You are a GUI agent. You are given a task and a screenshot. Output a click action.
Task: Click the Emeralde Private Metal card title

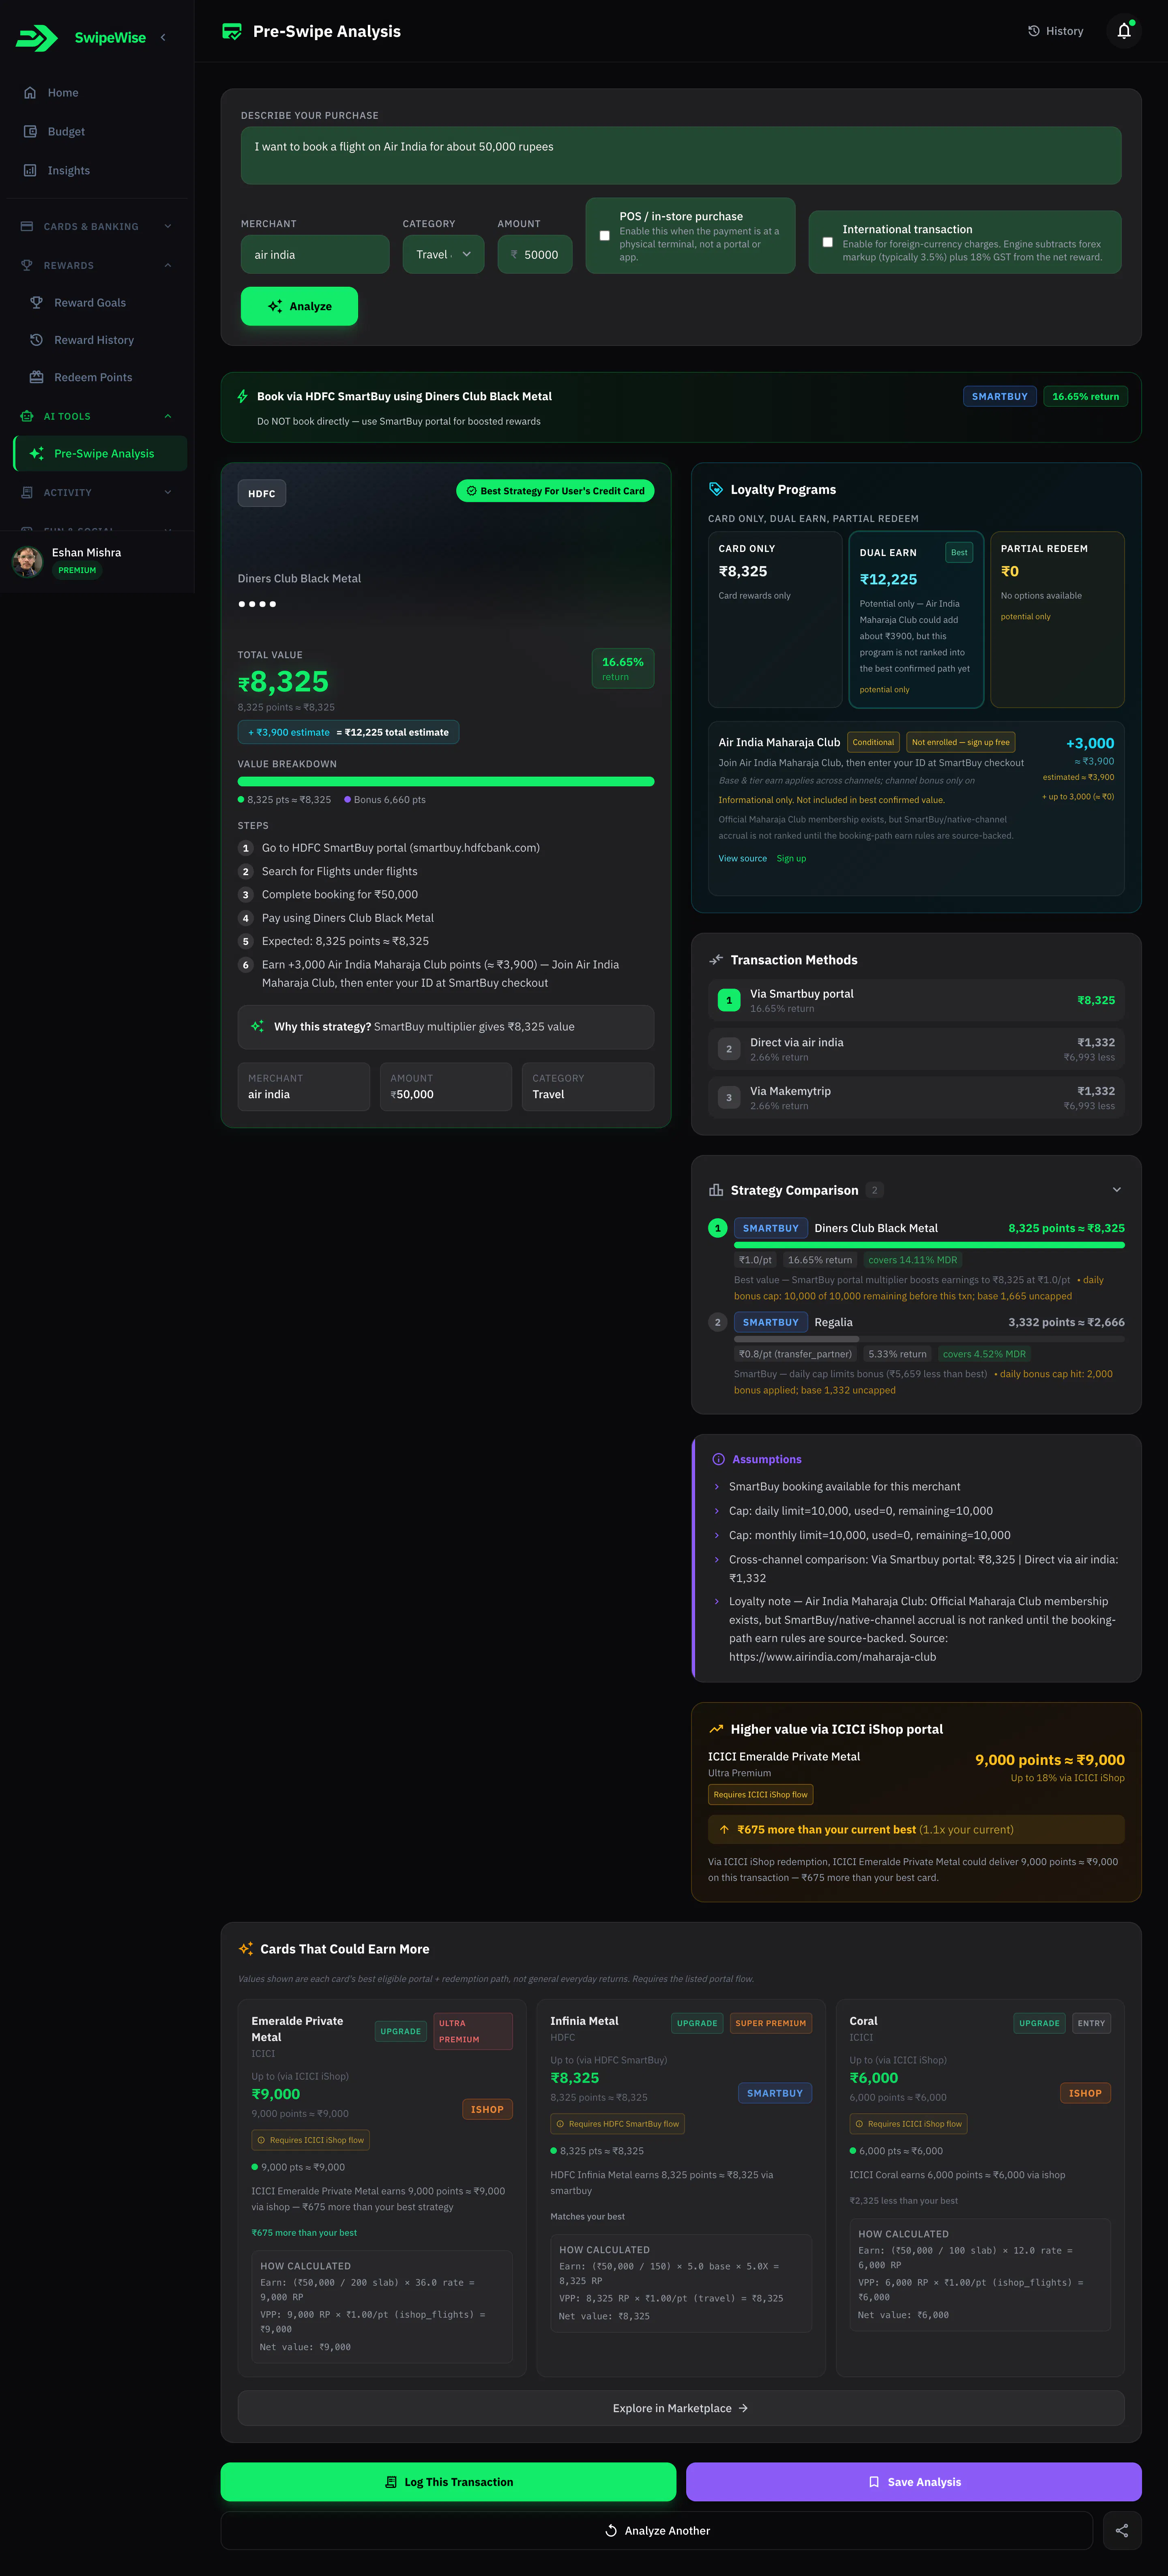click(297, 2029)
